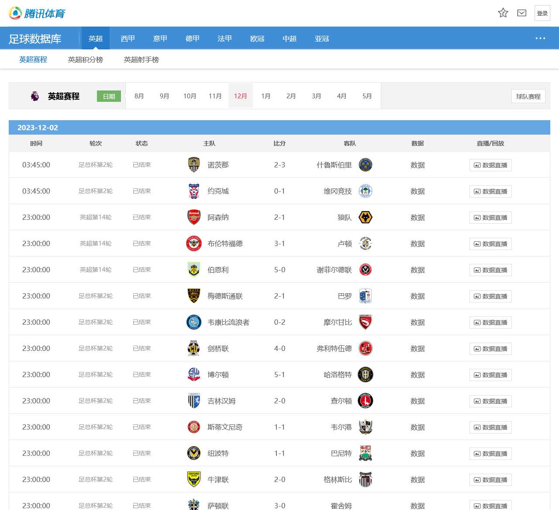Click the favorites star icon
The image size is (559, 510).
coord(503,13)
